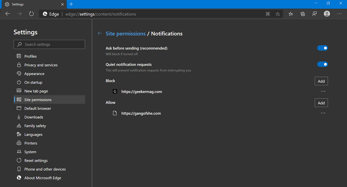Open Languages settings

coord(49,134)
